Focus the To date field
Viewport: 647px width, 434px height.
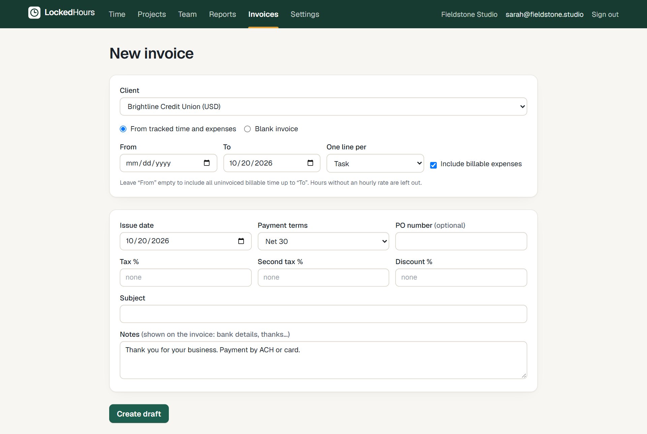tap(272, 163)
